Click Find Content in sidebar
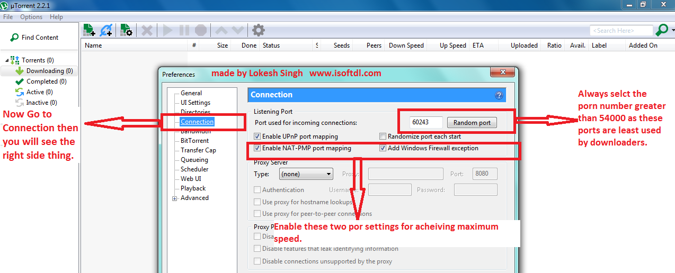675x273 pixels. pyautogui.click(x=34, y=38)
